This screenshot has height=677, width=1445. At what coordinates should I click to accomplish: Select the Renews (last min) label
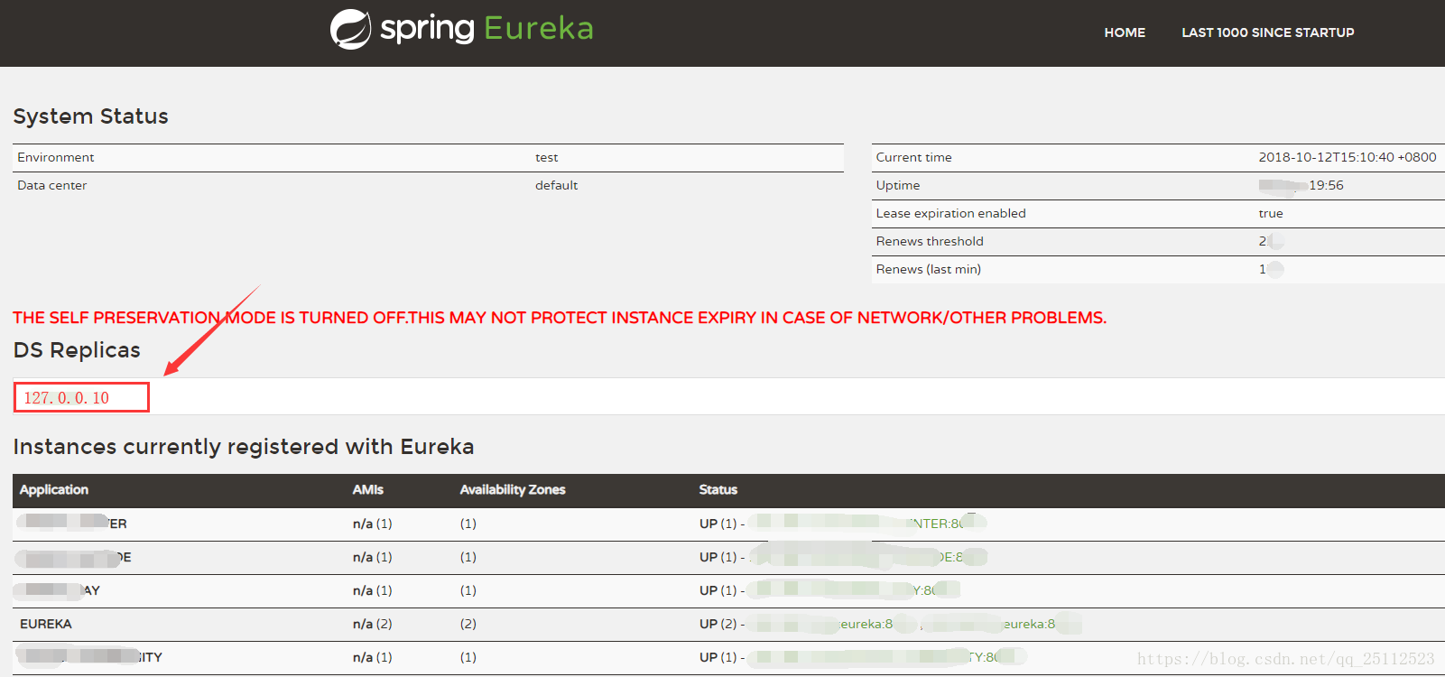[928, 269]
